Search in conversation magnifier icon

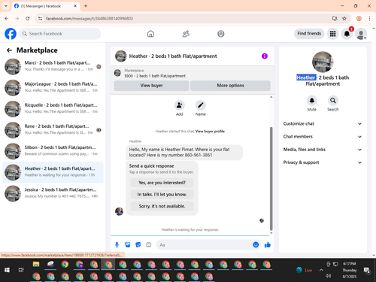pyautogui.click(x=333, y=101)
